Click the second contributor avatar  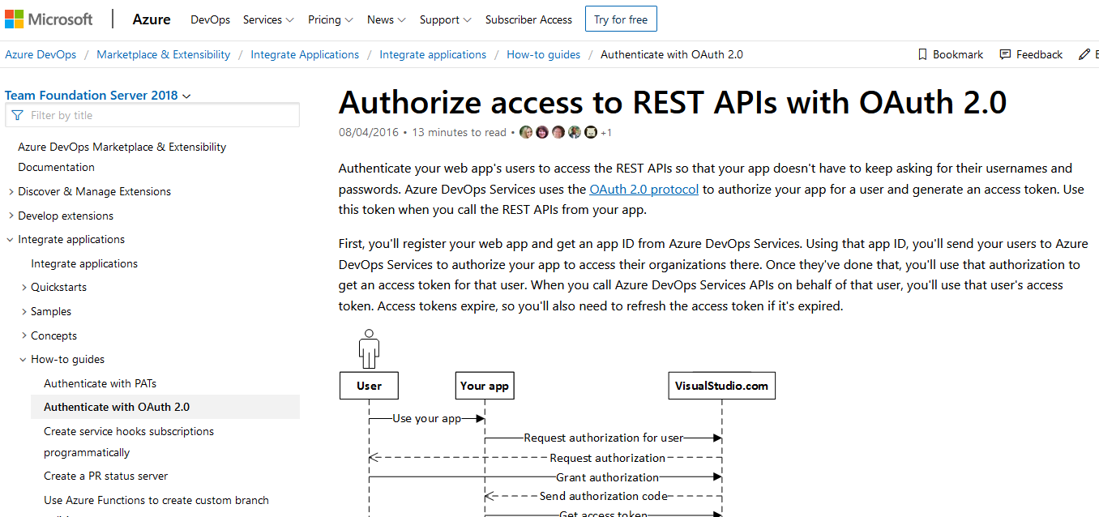click(x=542, y=132)
